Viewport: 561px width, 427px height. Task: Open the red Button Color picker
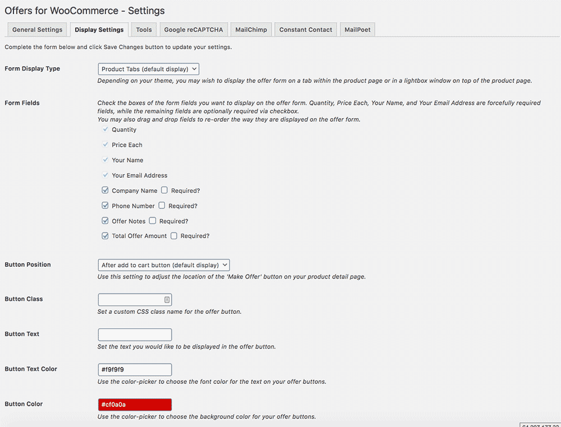pyautogui.click(x=135, y=405)
